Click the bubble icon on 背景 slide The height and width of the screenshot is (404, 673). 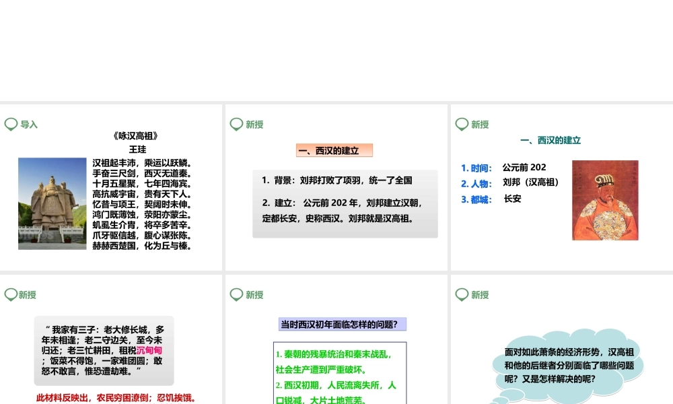[236, 125]
